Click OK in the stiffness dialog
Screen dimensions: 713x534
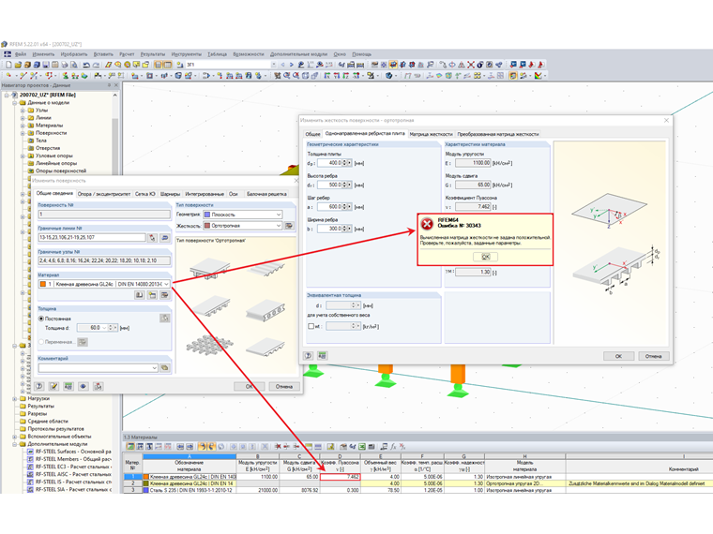click(618, 356)
